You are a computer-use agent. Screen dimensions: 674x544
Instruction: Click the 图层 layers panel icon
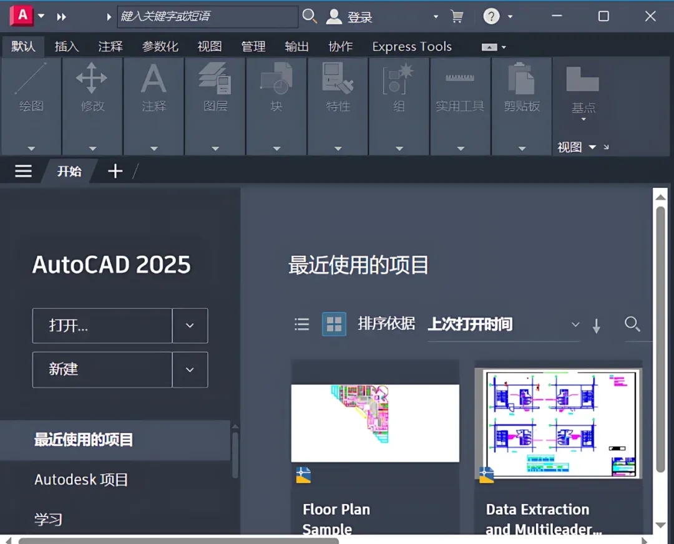[x=215, y=78]
